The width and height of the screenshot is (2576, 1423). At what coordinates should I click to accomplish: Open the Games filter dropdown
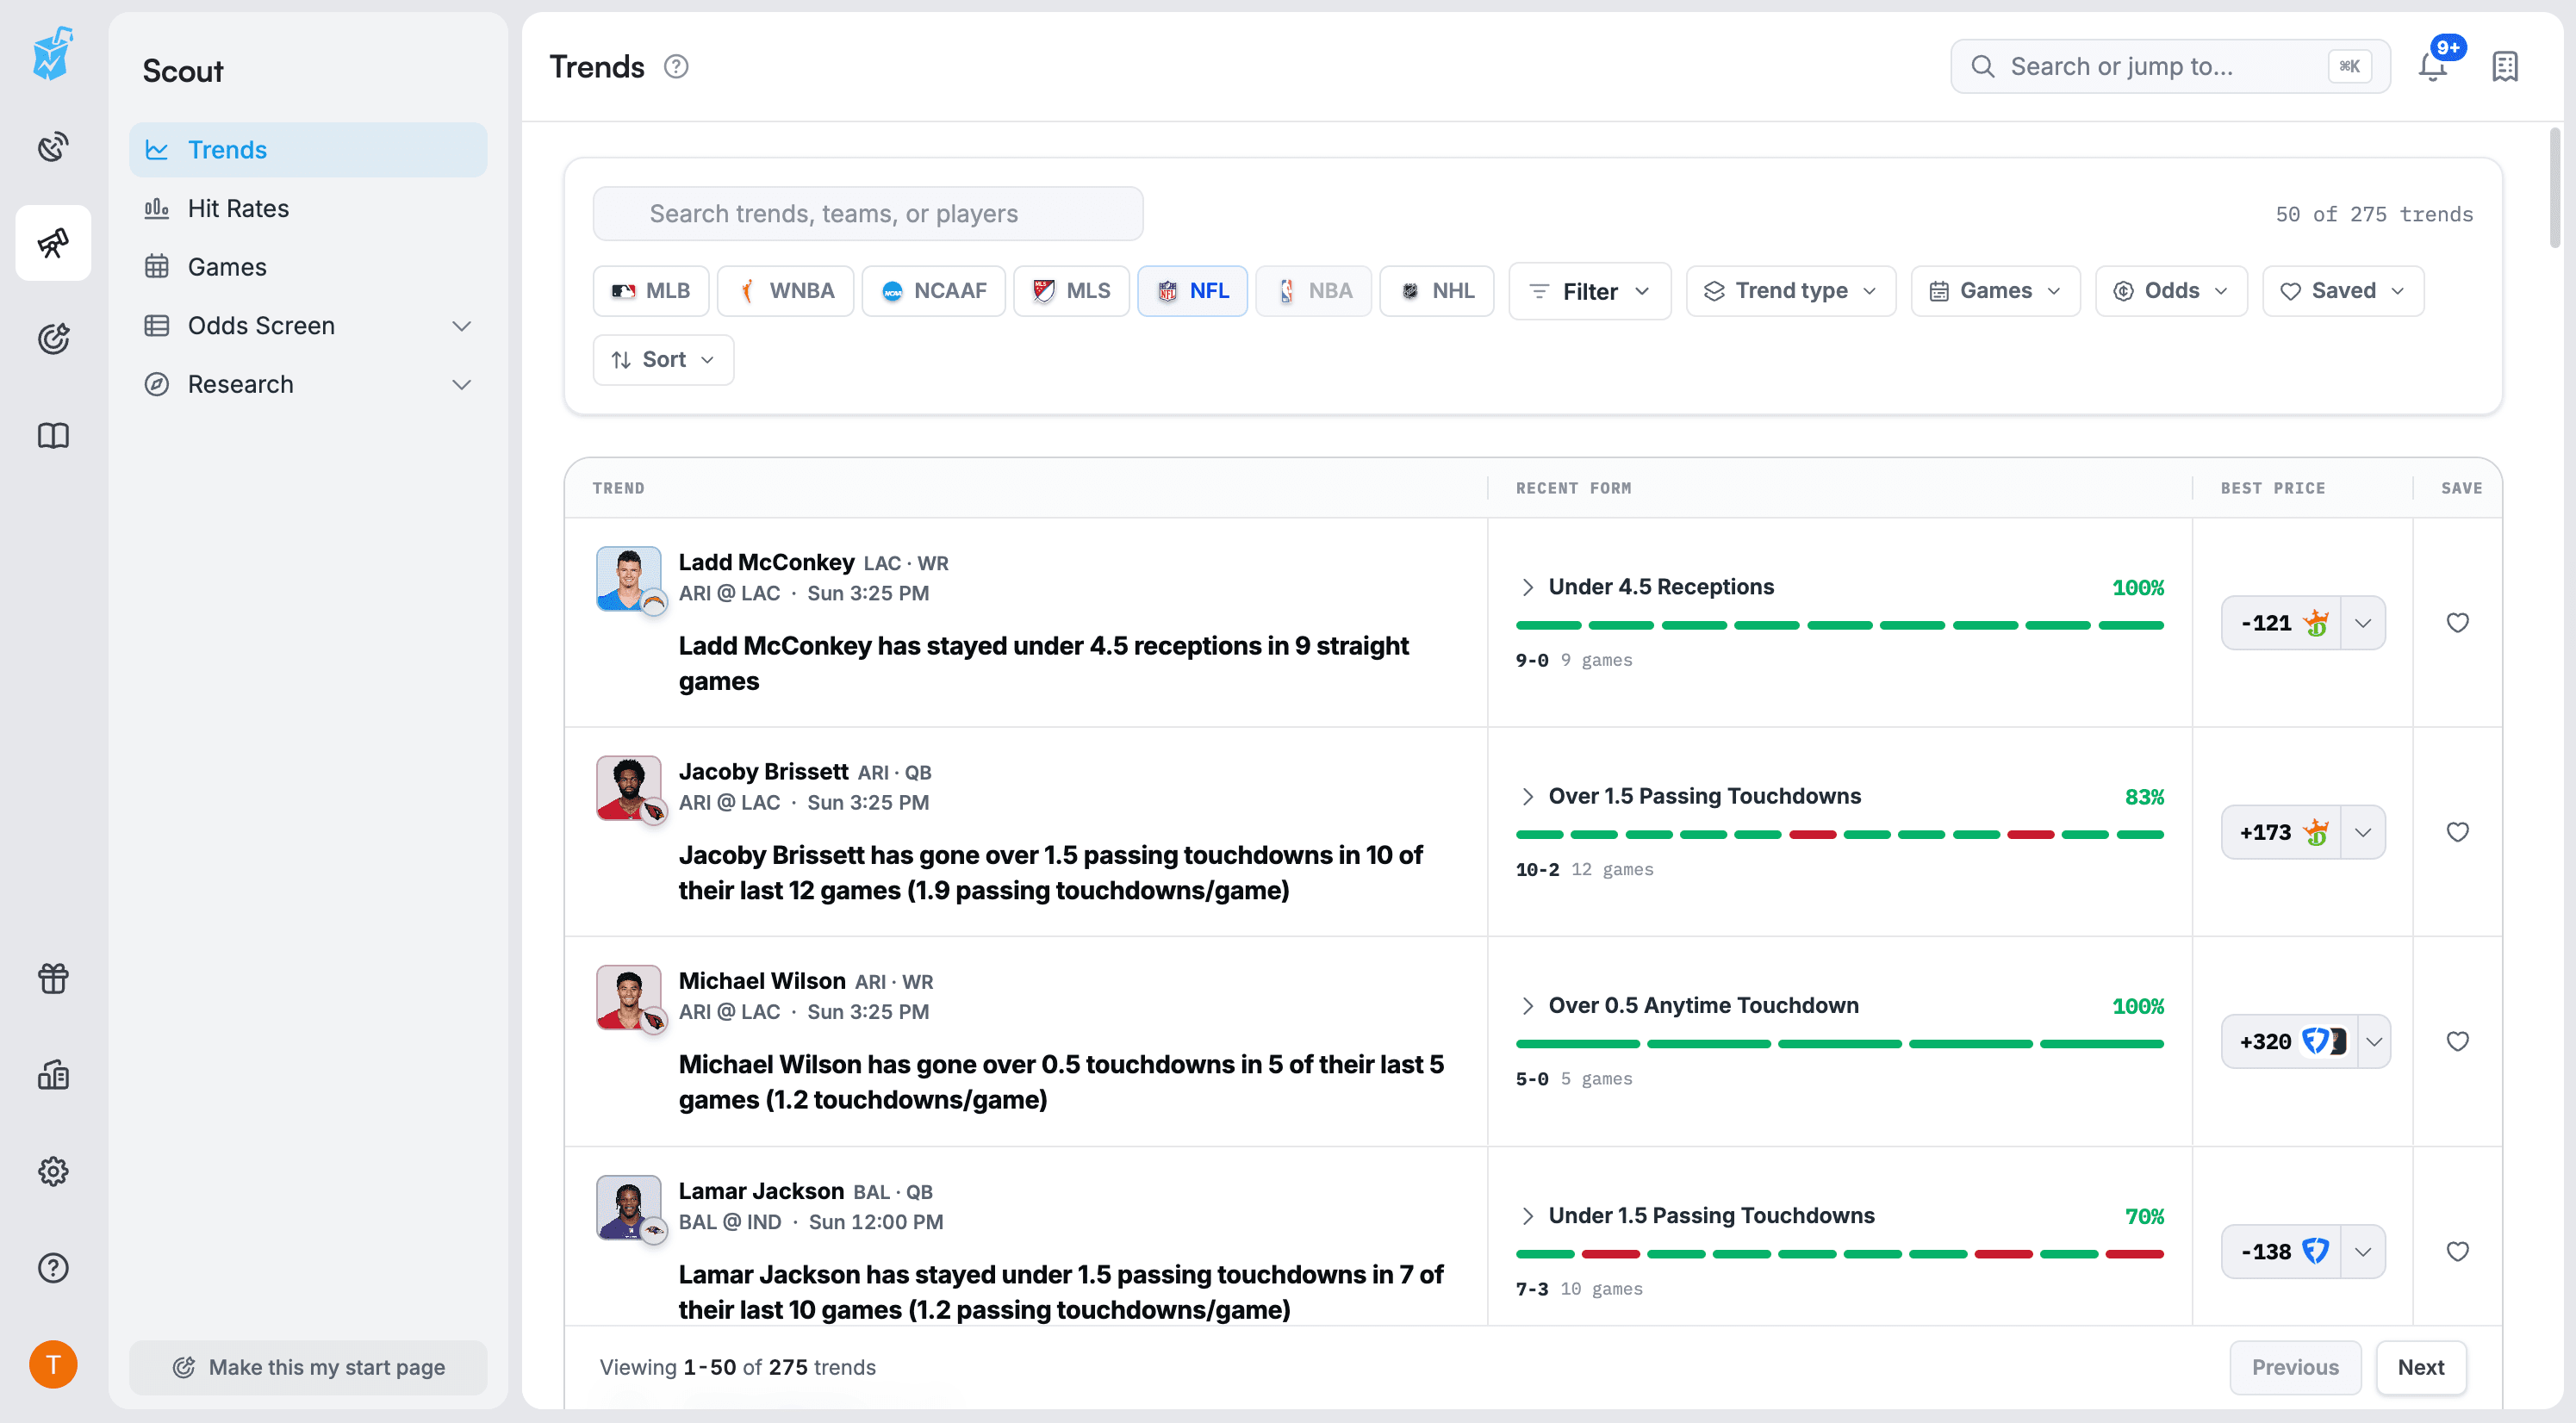pyautogui.click(x=1996, y=291)
